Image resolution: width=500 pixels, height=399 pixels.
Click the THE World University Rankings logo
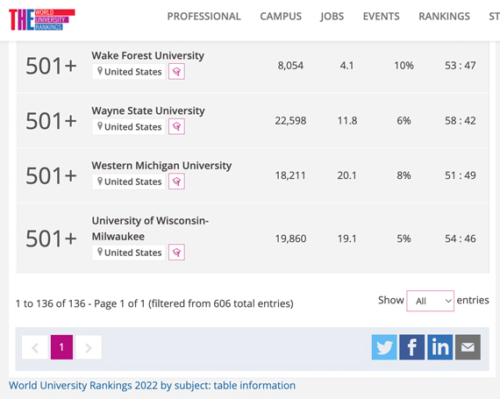(42, 19)
